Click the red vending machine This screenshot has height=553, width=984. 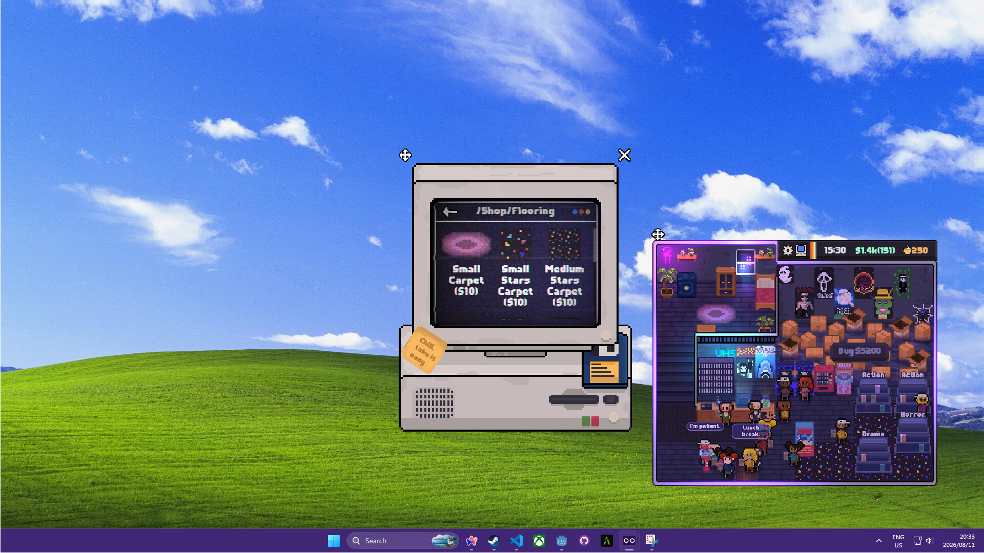click(824, 378)
